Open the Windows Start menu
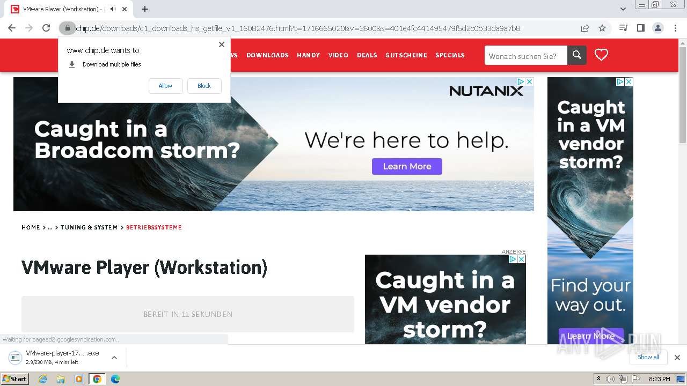This screenshot has width=687, height=386. (x=15, y=379)
